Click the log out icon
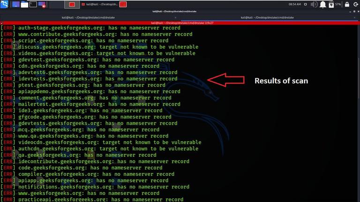 pyautogui.click(x=356, y=4)
